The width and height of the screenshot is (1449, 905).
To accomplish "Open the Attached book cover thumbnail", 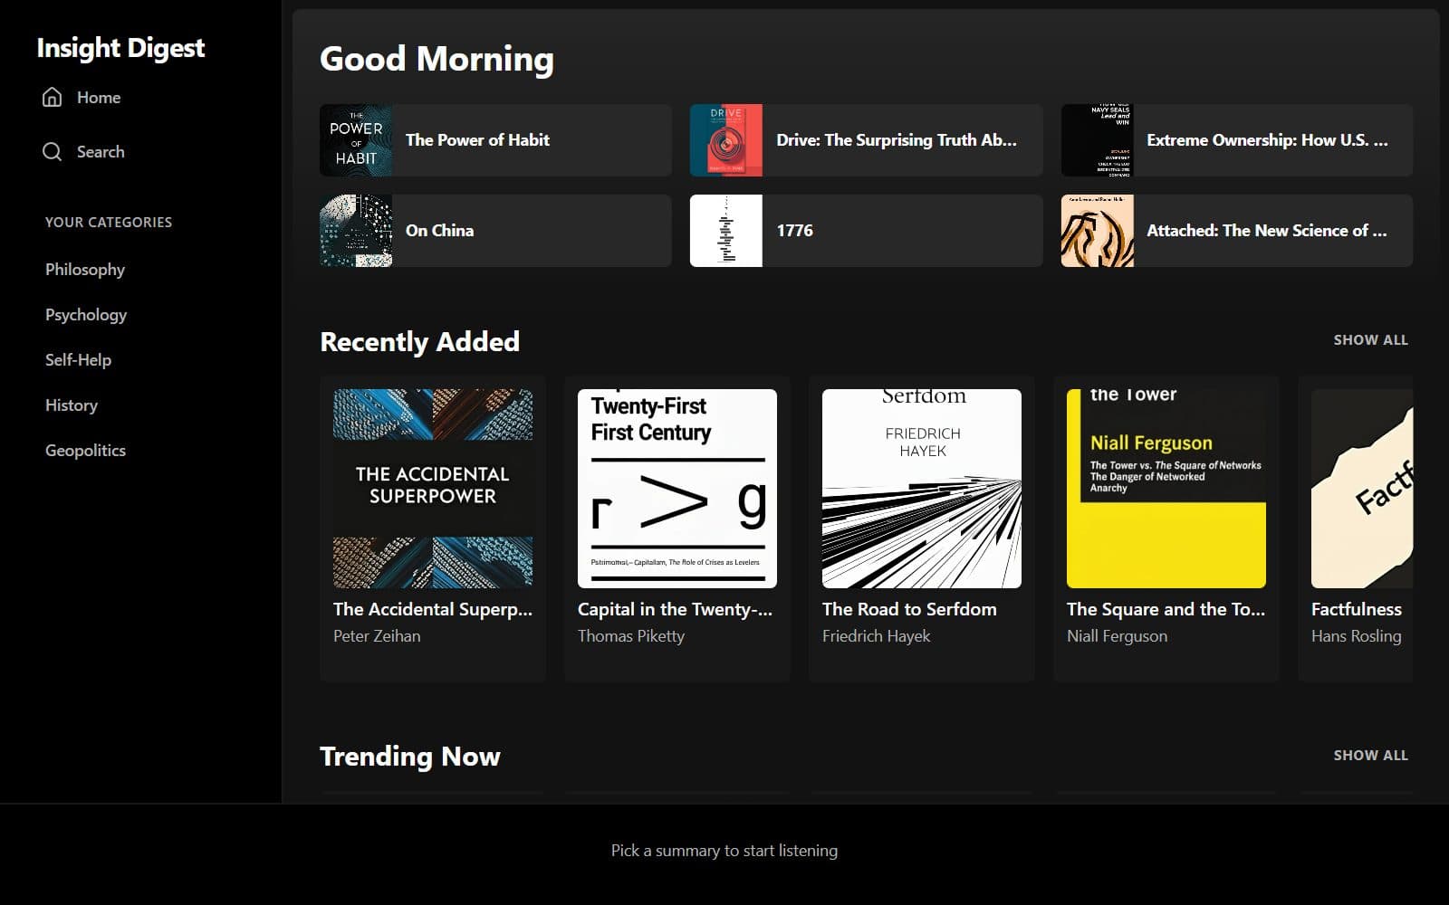I will [1098, 231].
